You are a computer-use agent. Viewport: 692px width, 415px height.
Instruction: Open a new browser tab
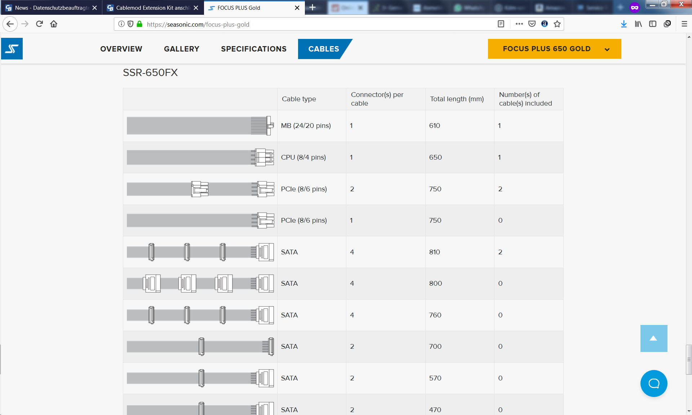tap(312, 8)
